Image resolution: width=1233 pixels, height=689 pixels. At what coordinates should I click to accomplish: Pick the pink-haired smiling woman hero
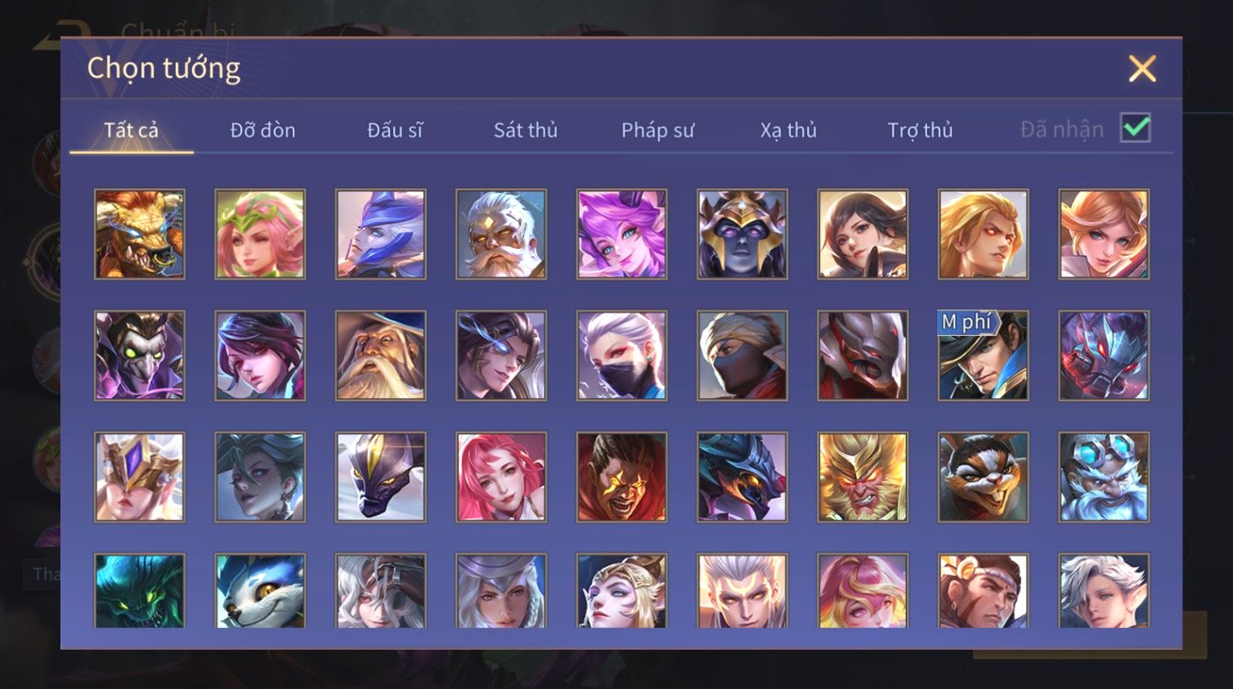(501, 477)
